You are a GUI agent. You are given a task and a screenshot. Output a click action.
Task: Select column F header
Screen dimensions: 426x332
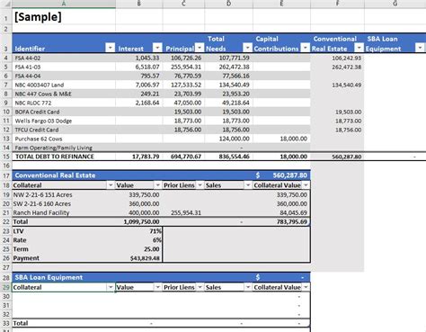tap(337, 4)
